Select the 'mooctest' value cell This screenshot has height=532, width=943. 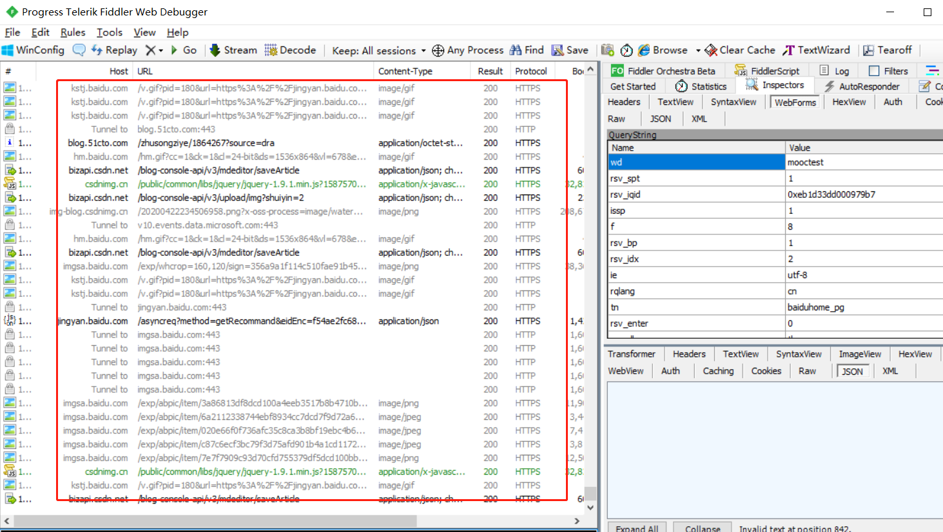(x=864, y=162)
